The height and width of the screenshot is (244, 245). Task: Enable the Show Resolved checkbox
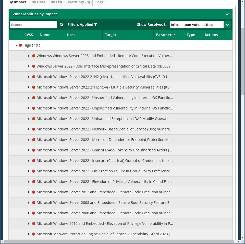[x=166, y=25]
